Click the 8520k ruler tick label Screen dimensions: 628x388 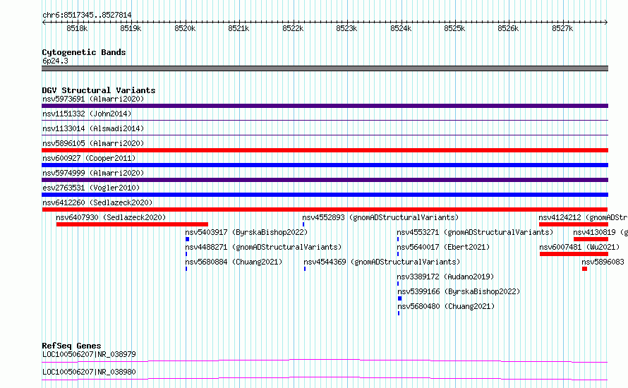[185, 28]
